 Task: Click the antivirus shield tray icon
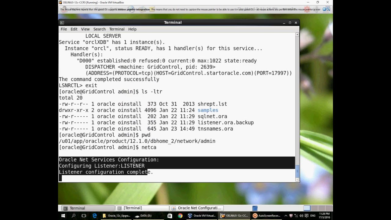click(291, 215)
